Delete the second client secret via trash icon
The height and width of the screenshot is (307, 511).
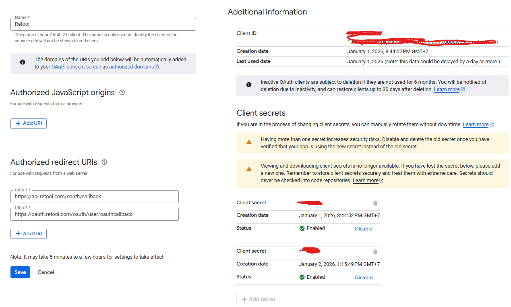[x=375, y=252]
